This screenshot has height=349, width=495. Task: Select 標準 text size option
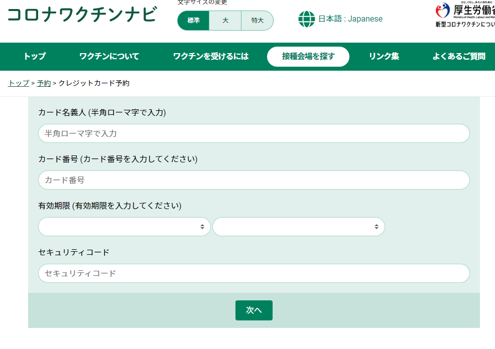coord(193,21)
